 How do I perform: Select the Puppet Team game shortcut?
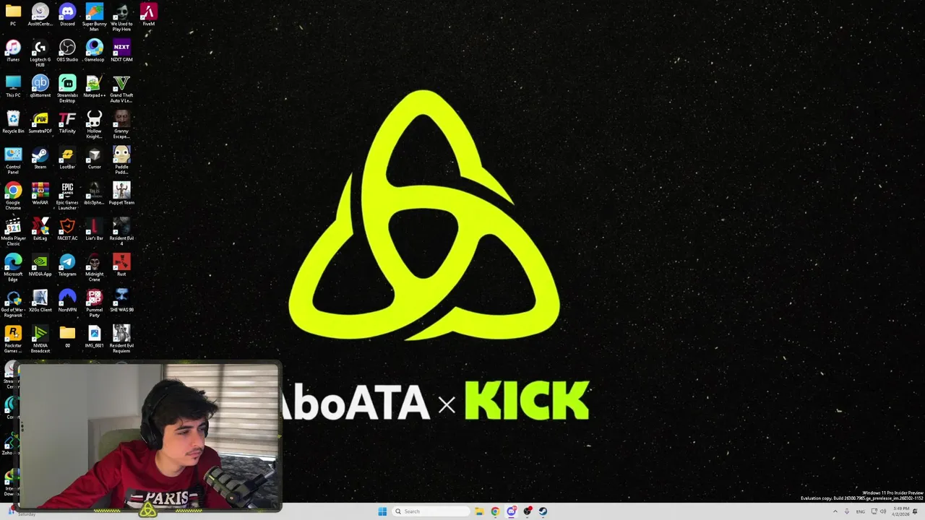[x=121, y=193]
